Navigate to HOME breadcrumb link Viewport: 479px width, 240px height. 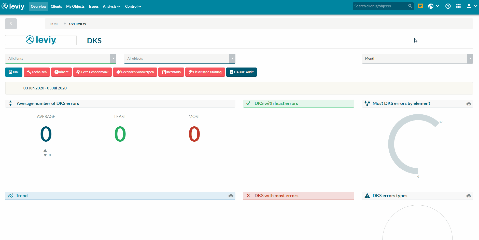[x=54, y=23]
